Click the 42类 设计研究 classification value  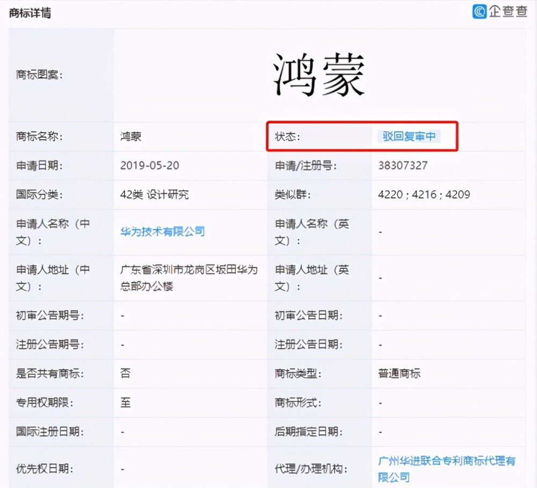tap(154, 195)
